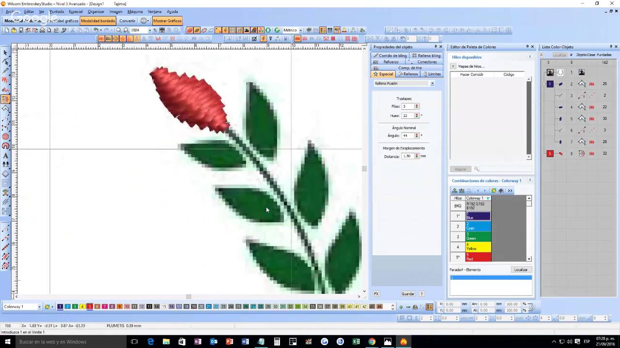Viewport: 620px width, 348px height.
Task: Adjust the Filas spinner arrows
Action: (x=417, y=106)
